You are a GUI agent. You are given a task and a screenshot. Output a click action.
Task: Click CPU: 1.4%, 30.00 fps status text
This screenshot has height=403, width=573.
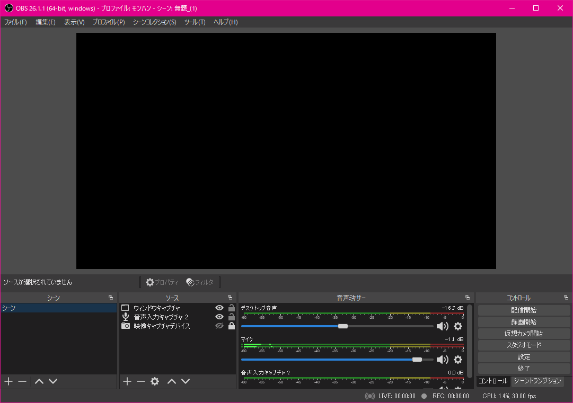(509, 396)
